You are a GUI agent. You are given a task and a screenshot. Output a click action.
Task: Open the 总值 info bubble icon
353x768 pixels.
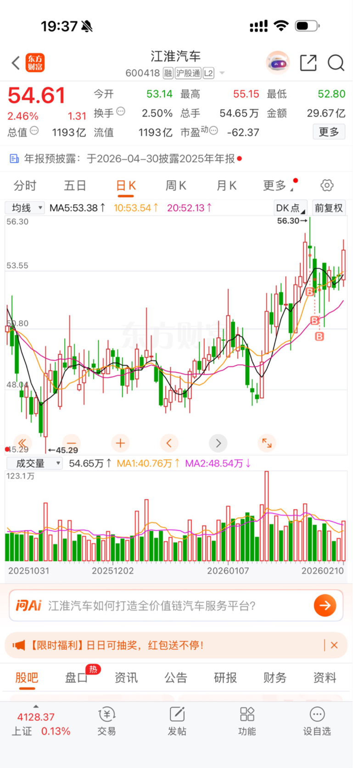tap(34, 131)
